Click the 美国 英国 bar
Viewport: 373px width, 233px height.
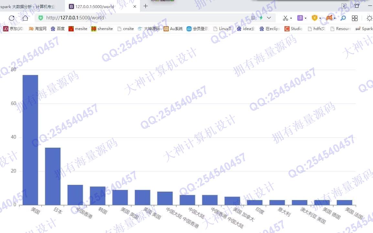click(120, 197)
